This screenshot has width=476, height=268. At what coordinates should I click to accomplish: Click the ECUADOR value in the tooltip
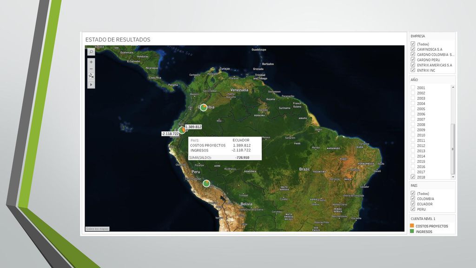(241, 140)
